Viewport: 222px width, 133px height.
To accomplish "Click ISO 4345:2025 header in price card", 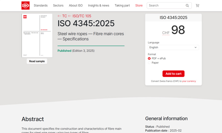I will pyautogui.click(x=173, y=18).
